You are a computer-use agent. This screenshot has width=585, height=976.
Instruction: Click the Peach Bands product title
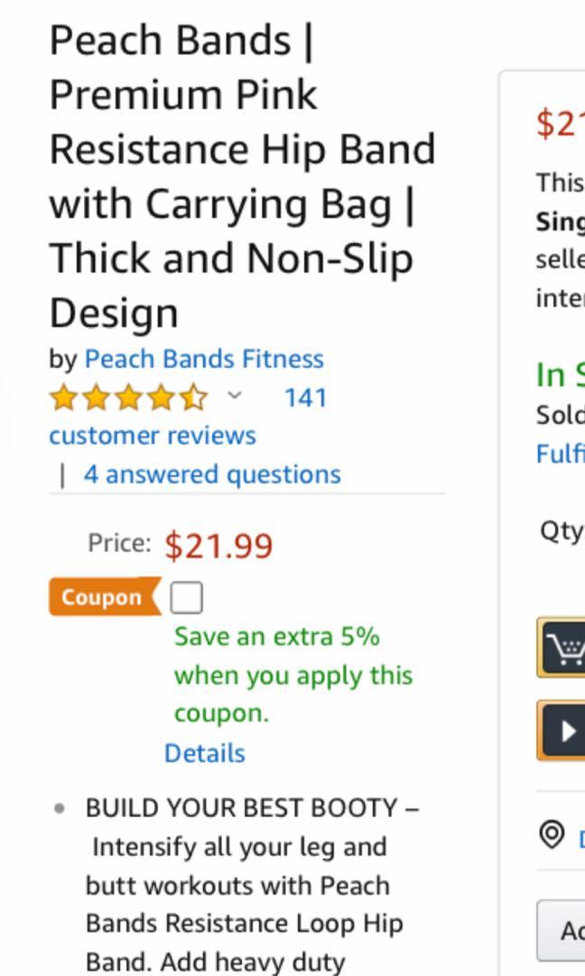pos(243,176)
